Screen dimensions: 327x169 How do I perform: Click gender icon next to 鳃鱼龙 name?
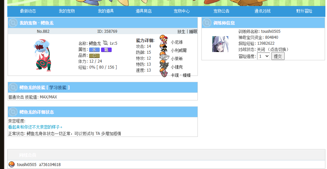click(x=105, y=43)
